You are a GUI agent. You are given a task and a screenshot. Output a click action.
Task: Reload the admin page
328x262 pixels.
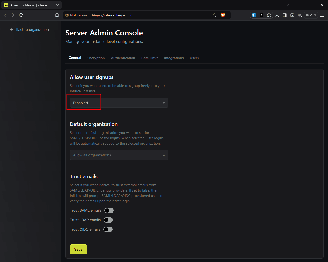(x=21, y=15)
